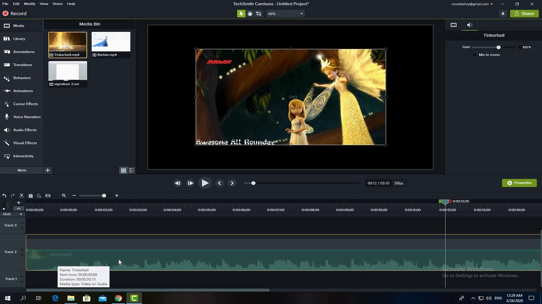The width and height of the screenshot is (542, 304).
Task: Open the Media tab in sidebar
Action: (x=22, y=26)
